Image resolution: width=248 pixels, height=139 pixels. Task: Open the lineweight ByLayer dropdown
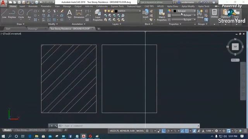pos(183,15)
